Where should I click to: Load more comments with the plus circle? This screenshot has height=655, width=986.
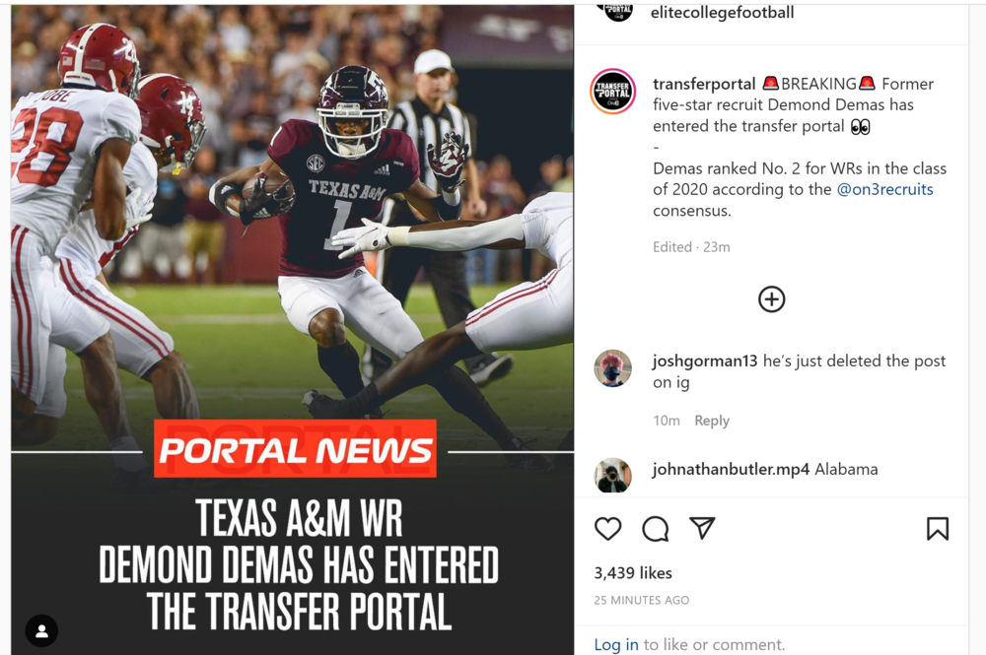(772, 299)
